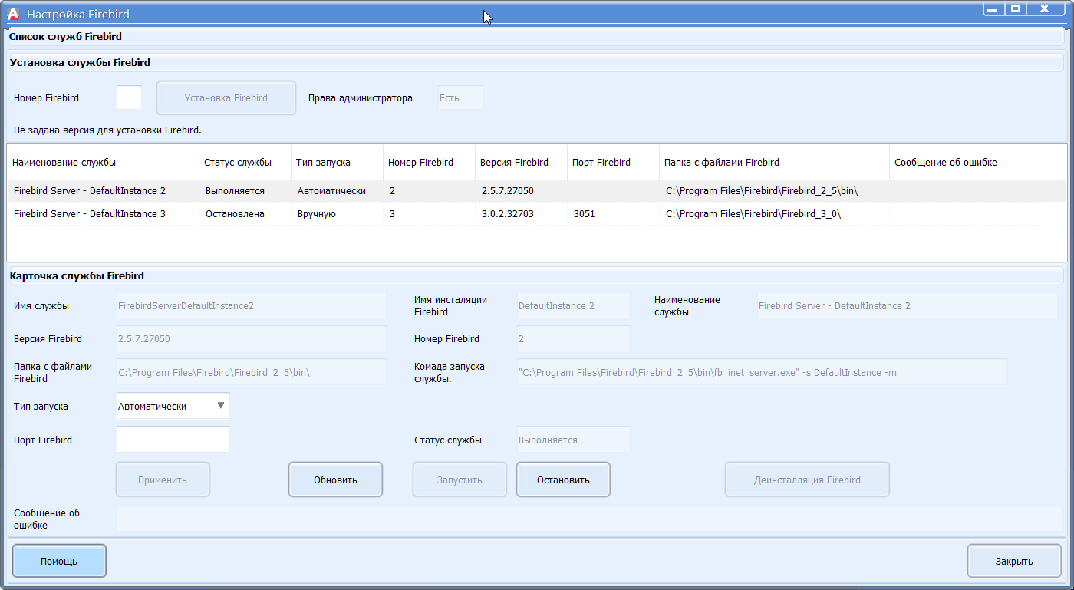The height and width of the screenshot is (590, 1074).
Task: Click the Запустить button
Action: (460, 480)
